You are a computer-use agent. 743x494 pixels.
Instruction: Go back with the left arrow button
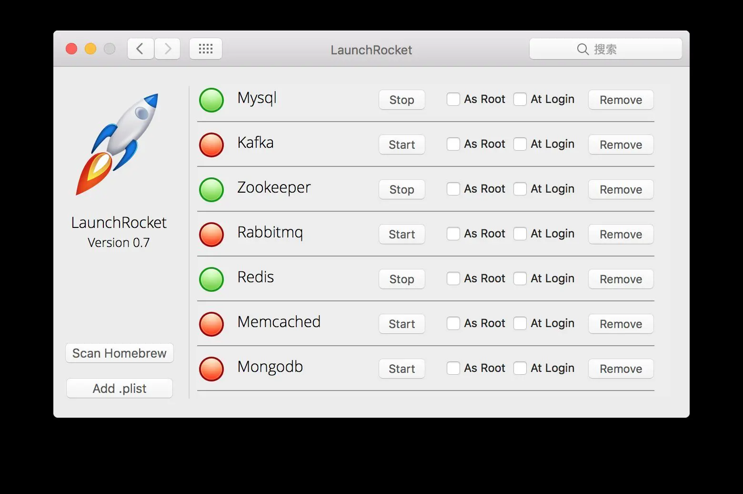141,49
